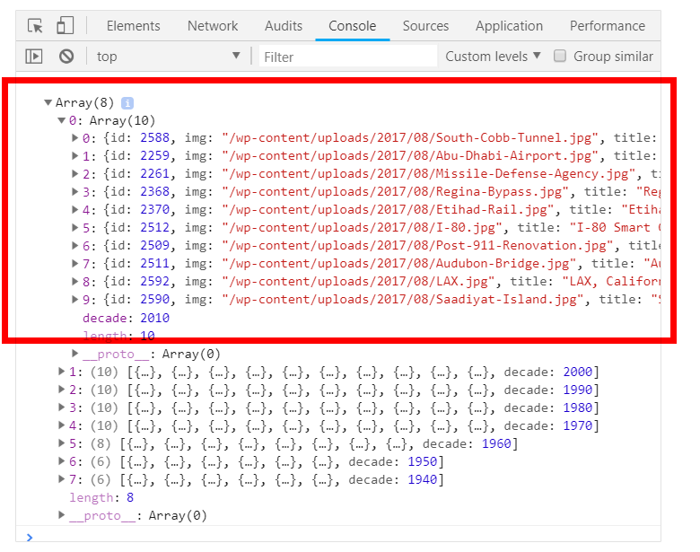This screenshot has width=700, height=552.
Task: Expand the array with decade 1980
Action: click(62, 407)
